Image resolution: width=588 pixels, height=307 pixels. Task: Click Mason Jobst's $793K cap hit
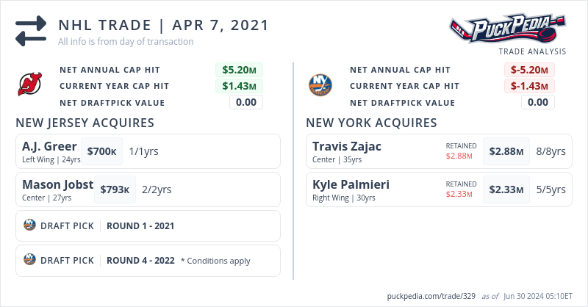point(115,189)
